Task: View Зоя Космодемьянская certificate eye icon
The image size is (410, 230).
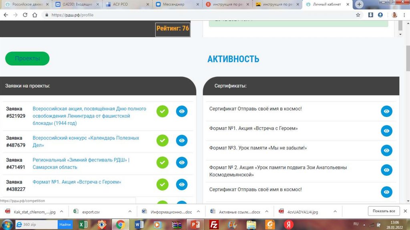Action: (x=386, y=170)
